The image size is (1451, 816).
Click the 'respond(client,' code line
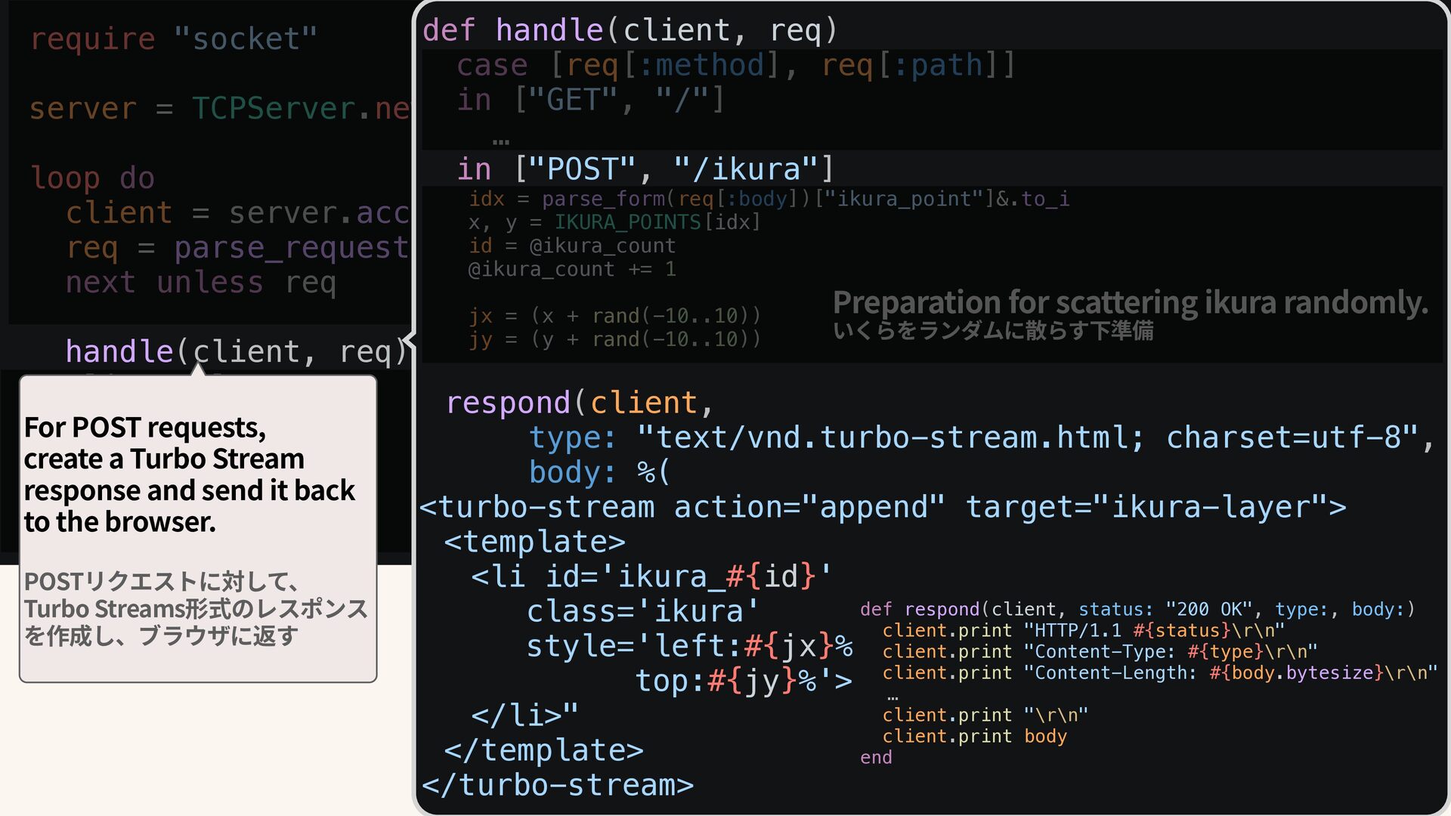pyautogui.click(x=579, y=403)
